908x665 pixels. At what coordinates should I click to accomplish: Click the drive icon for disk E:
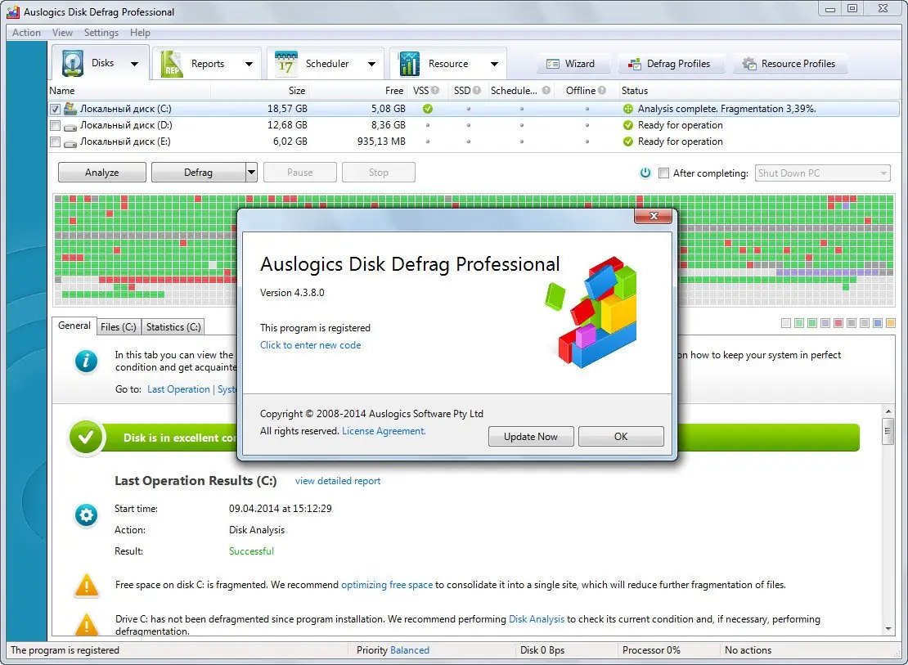click(70, 142)
